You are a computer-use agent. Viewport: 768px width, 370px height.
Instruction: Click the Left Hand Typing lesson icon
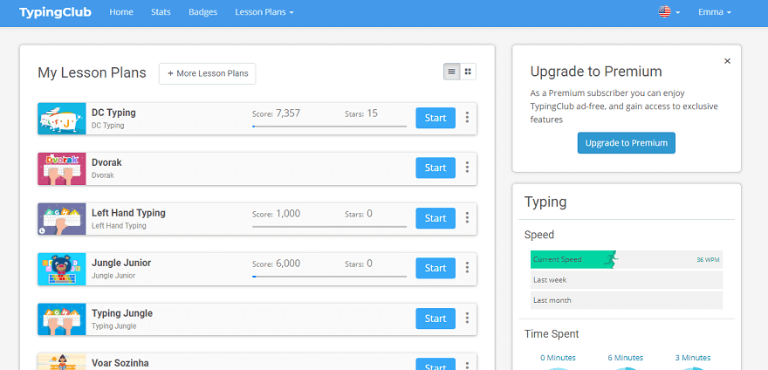click(61, 219)
